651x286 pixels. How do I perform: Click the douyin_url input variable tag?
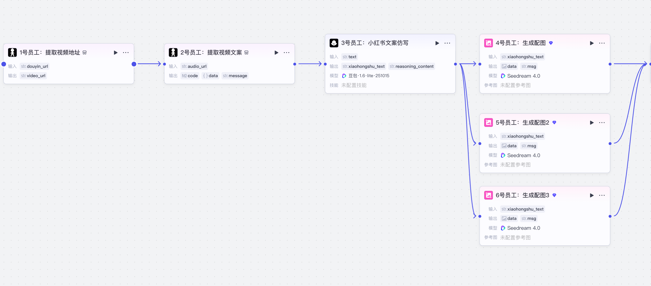pyautogui.click(x=35, y=66)
